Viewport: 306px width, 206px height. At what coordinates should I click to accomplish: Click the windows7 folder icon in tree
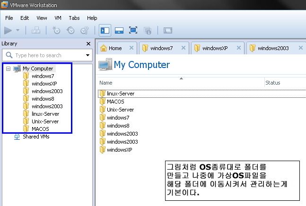(x=26, y=76)
